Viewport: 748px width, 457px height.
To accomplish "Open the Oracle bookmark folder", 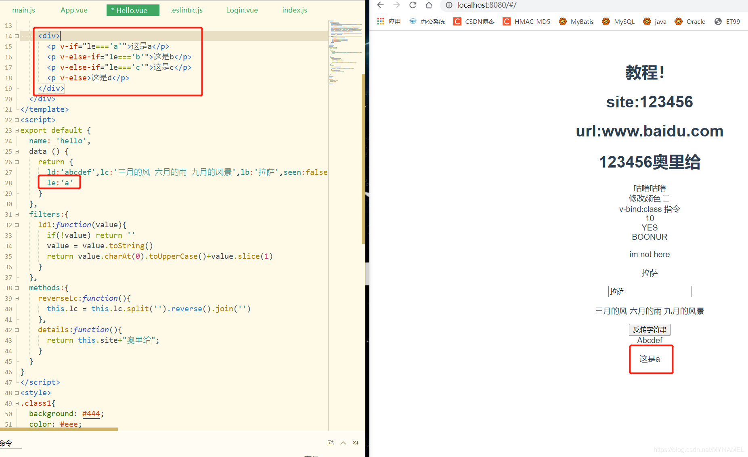I will 690,21.
